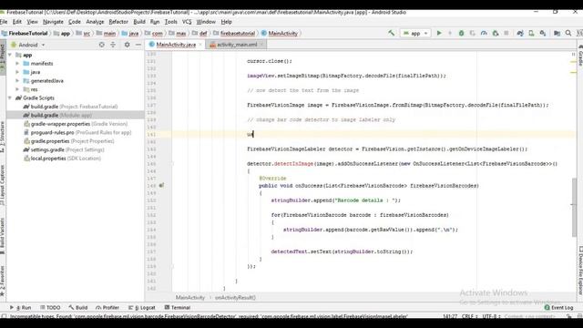Open the Event Log
The height and width of the screenshot is (328, 583).
pyautogui.click(x=558, y=308)
